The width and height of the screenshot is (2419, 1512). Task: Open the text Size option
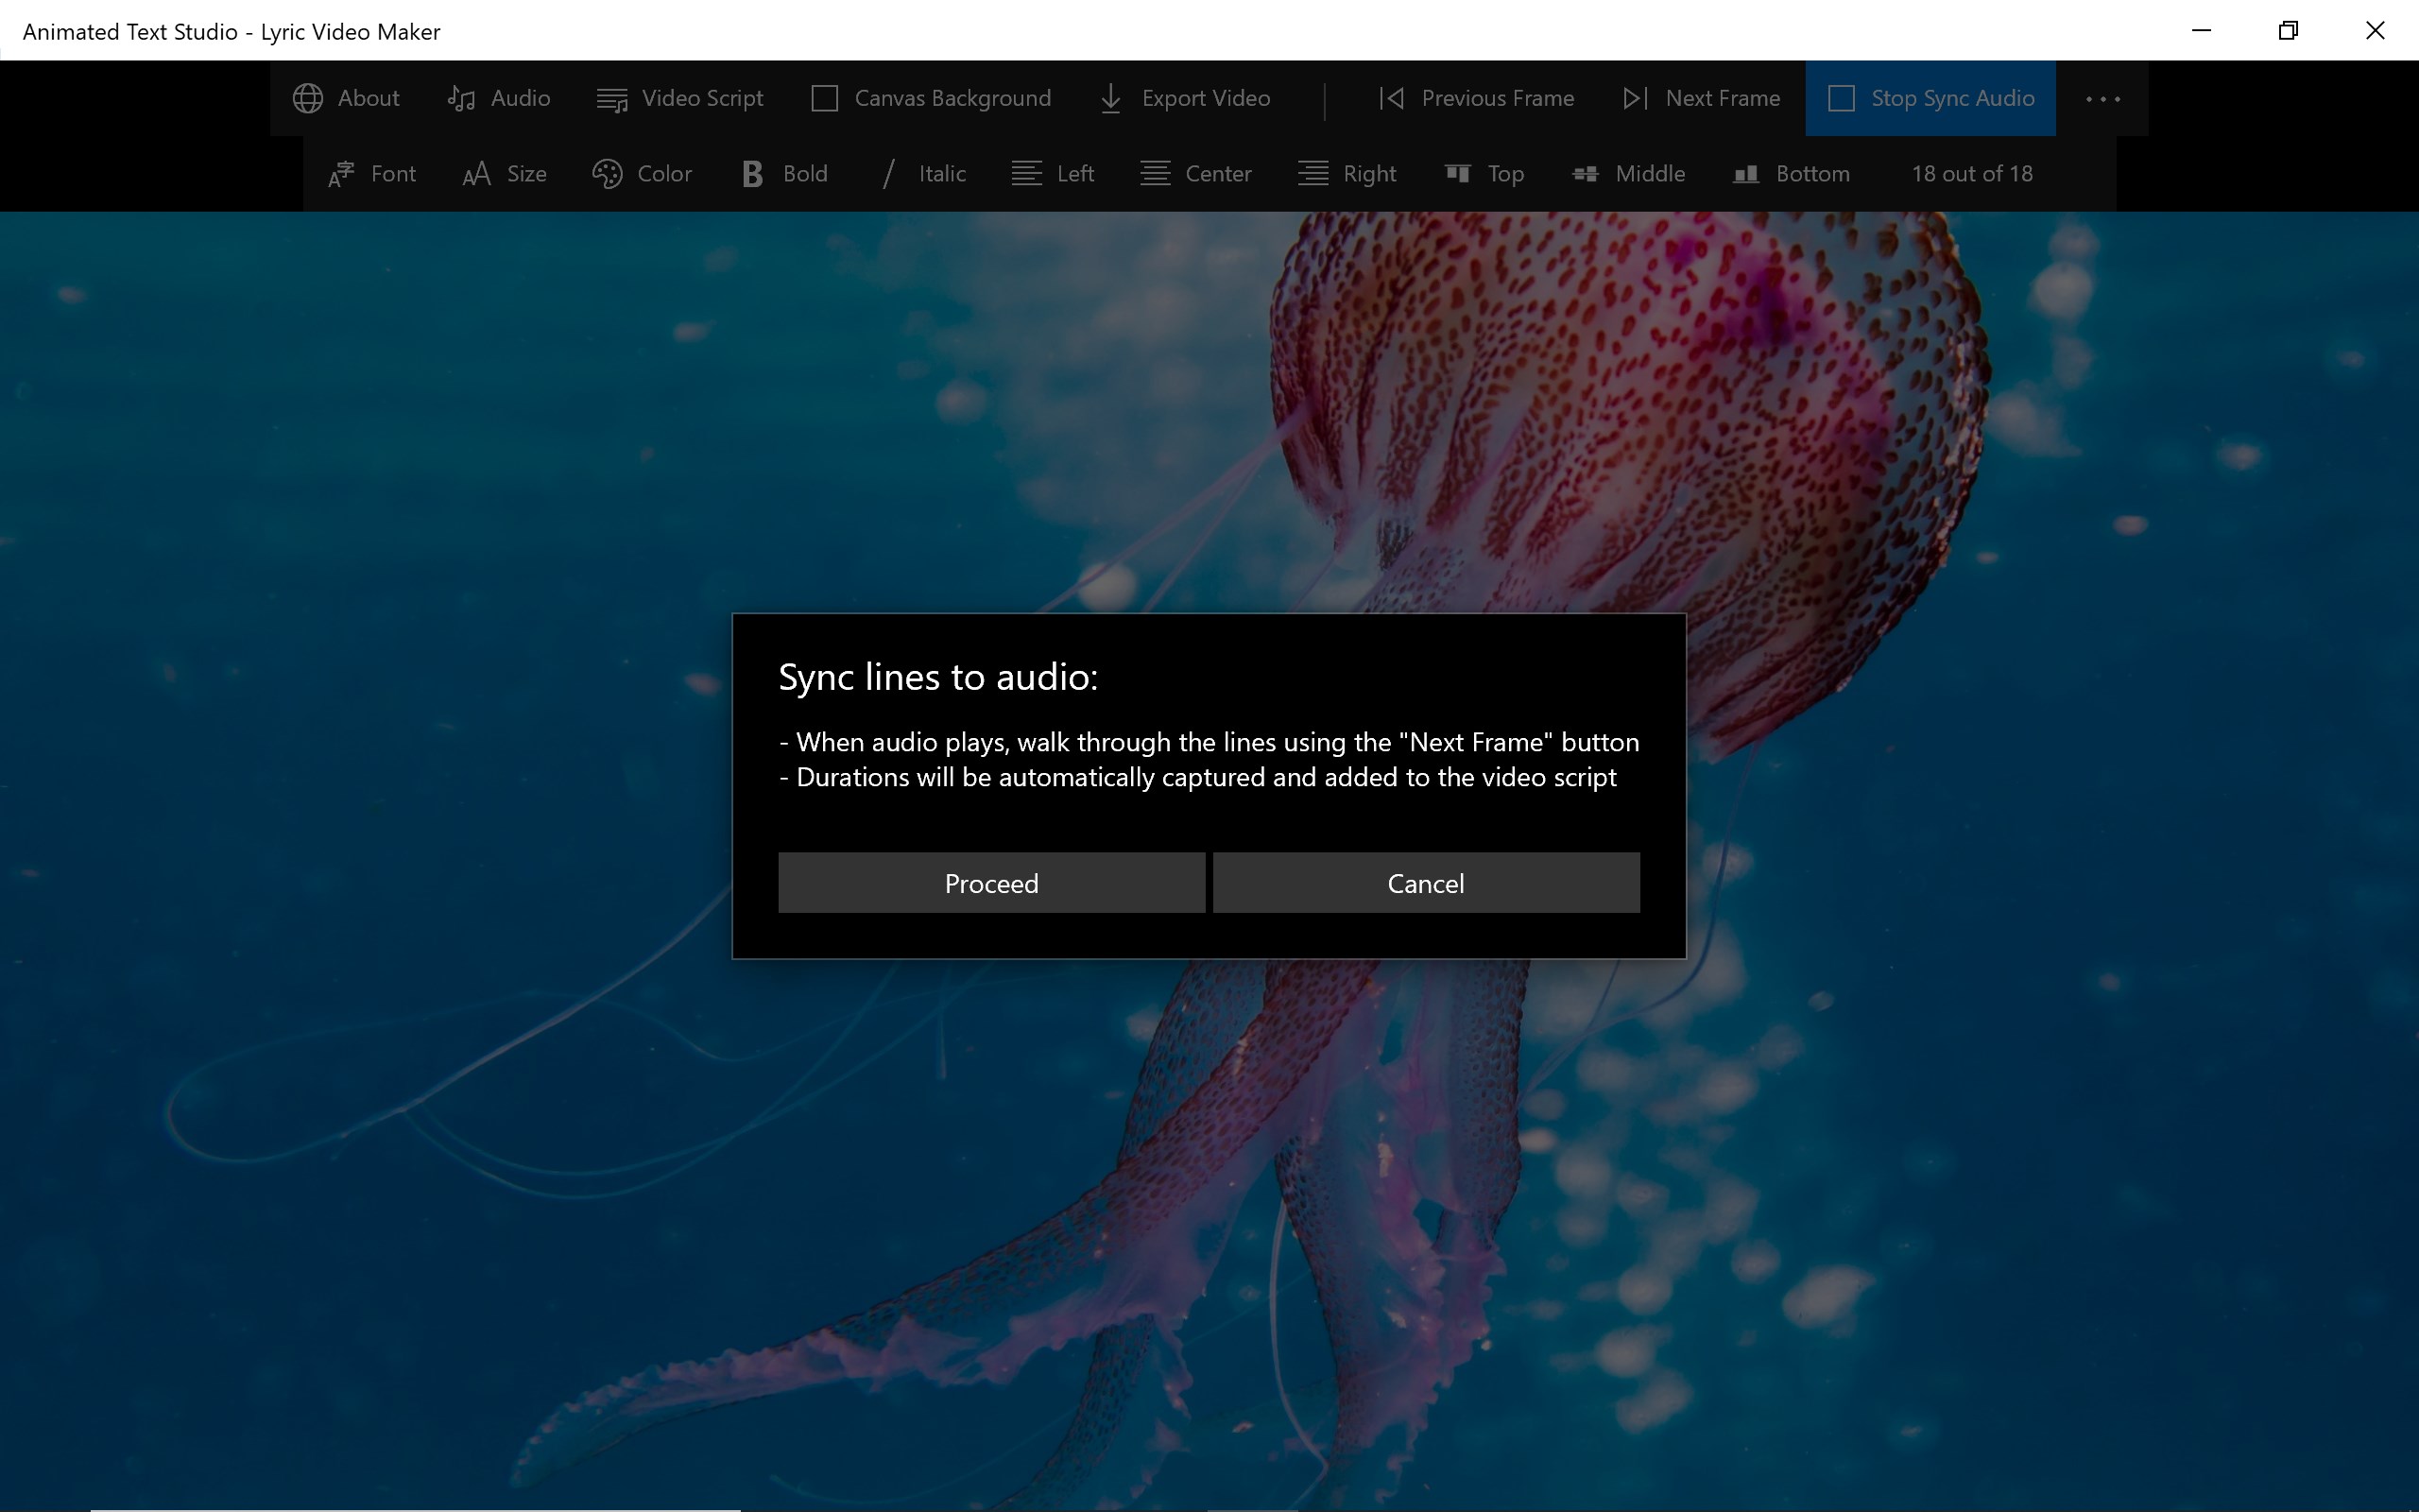click(505, 174)
